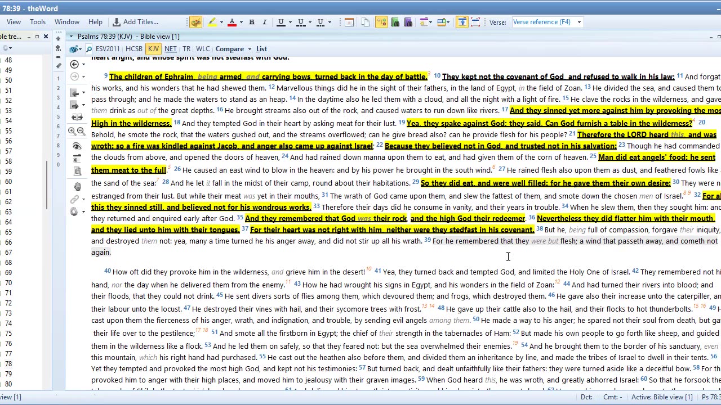Close the left Bible tree panel
The height and width of the screenshot is (405, 721).
point(46,37)
